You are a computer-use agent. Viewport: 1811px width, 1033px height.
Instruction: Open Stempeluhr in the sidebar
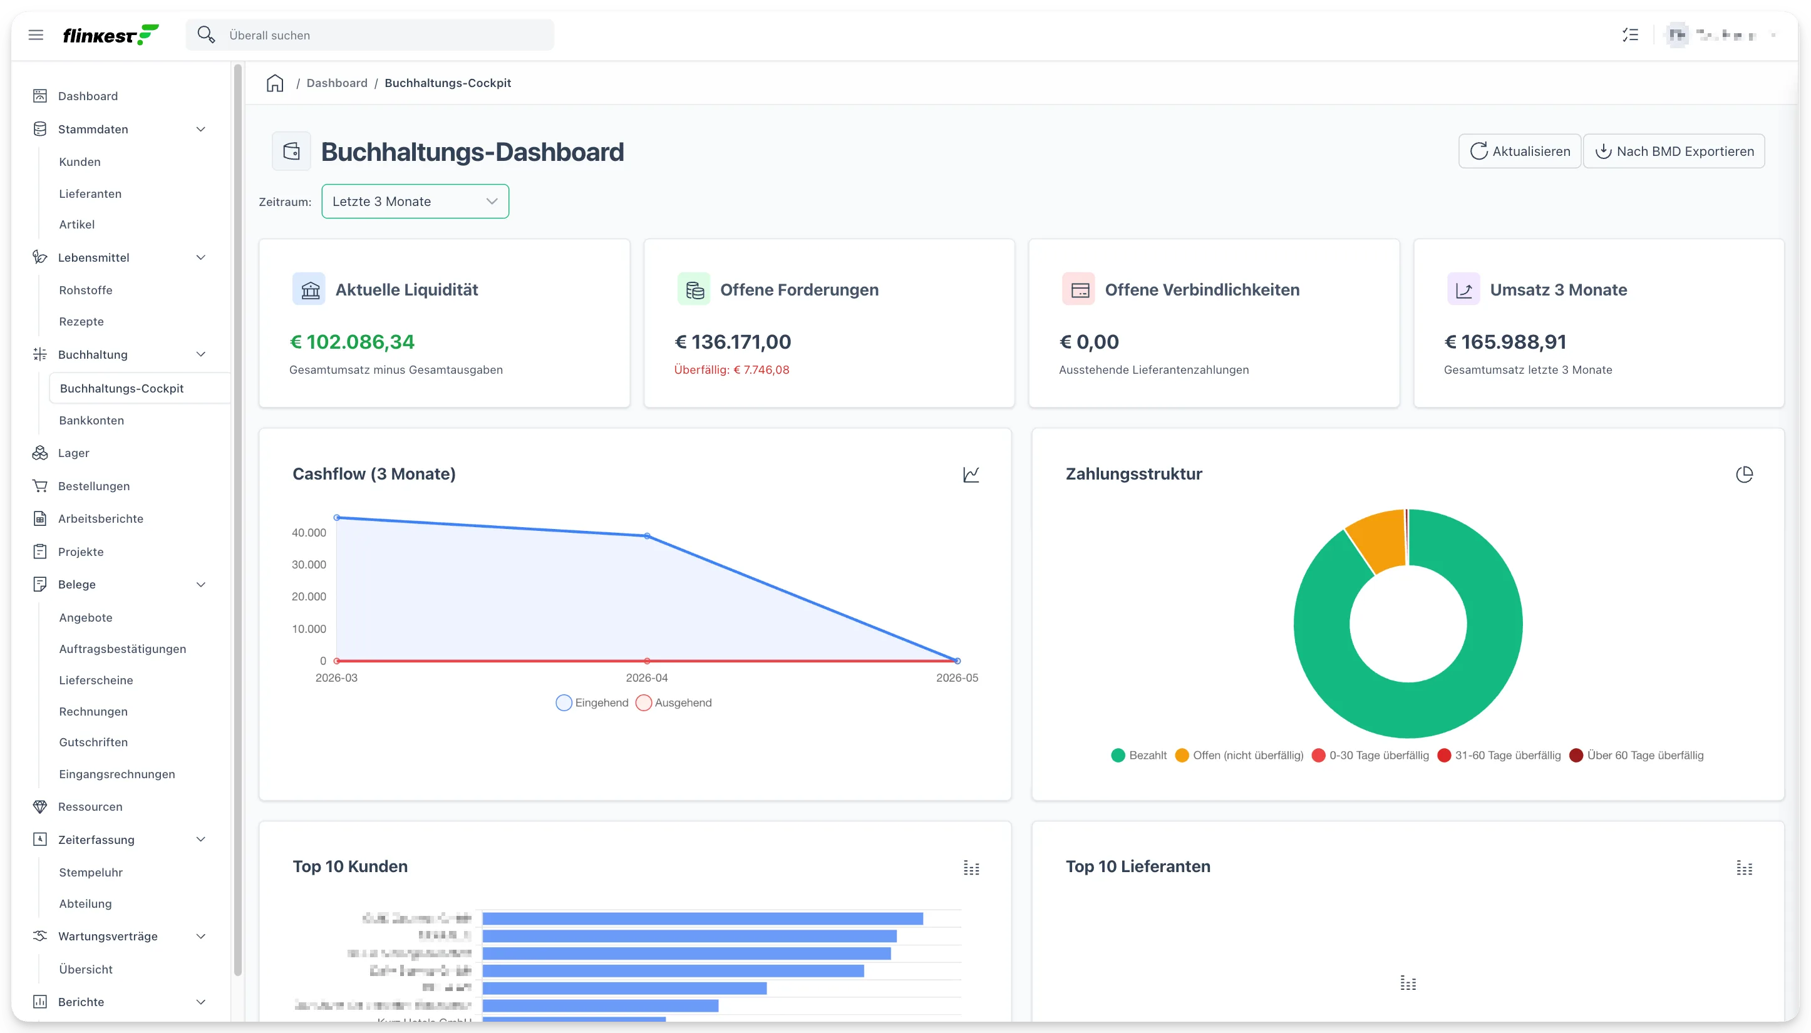(x=91, y=872)
